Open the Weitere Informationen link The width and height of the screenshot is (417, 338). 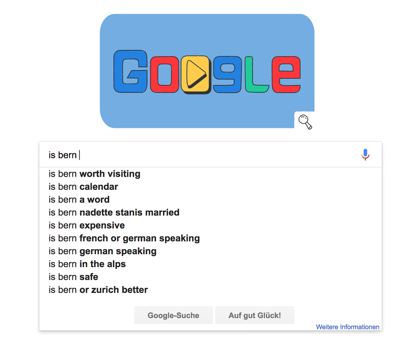click(x=347, y=327)
